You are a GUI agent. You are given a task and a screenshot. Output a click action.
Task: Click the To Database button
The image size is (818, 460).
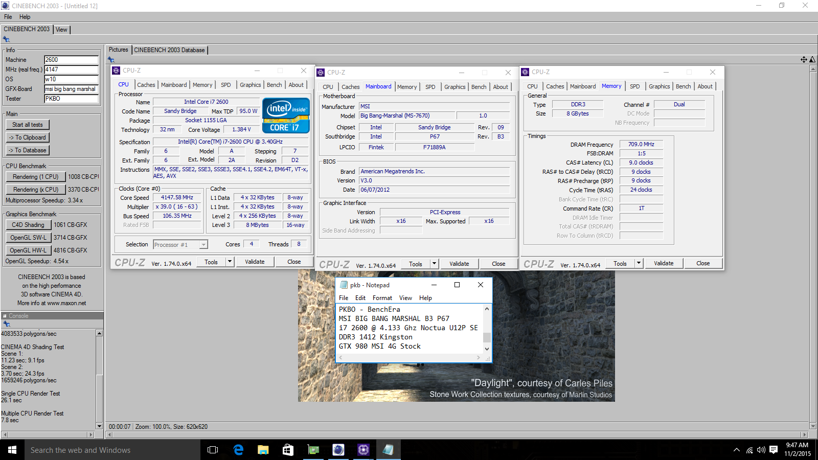tap(28, 150)
